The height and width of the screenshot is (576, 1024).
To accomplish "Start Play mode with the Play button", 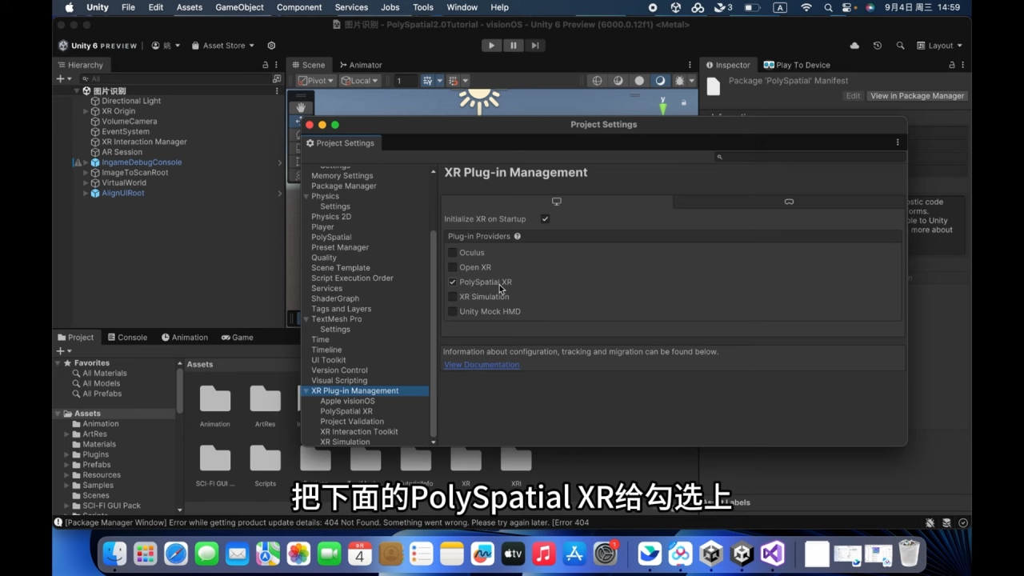I will point(491,46).
